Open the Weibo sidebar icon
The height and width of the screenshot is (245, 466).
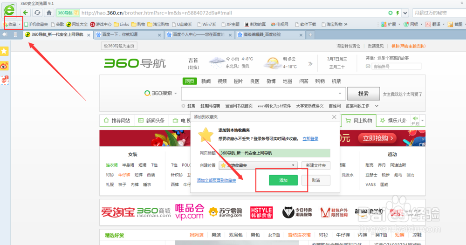[4, 66]
